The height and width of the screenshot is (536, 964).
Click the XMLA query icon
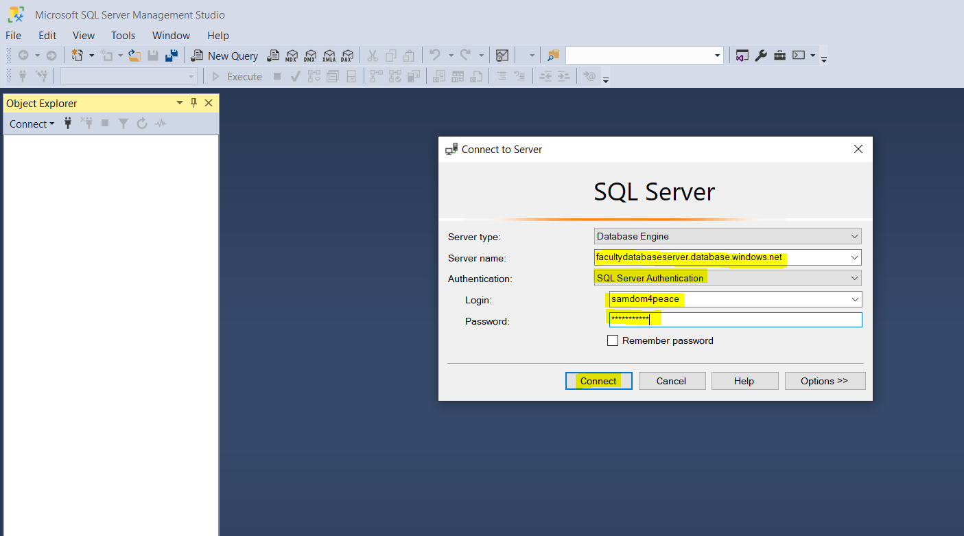pyautogui.click(x=329, y=56)
